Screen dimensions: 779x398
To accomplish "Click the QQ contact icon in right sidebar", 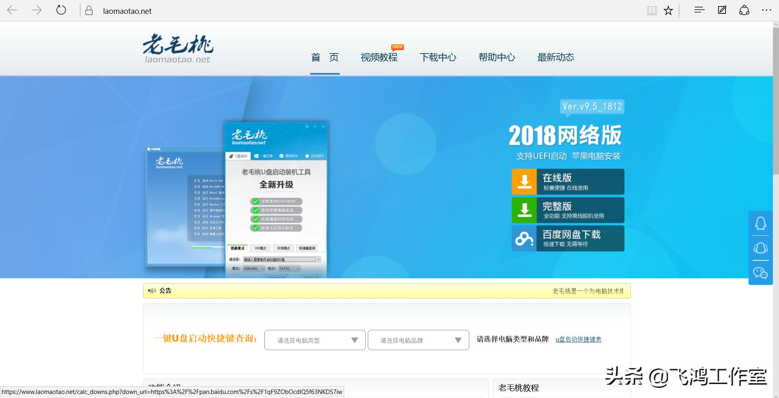I will click(x=761, y=224).
